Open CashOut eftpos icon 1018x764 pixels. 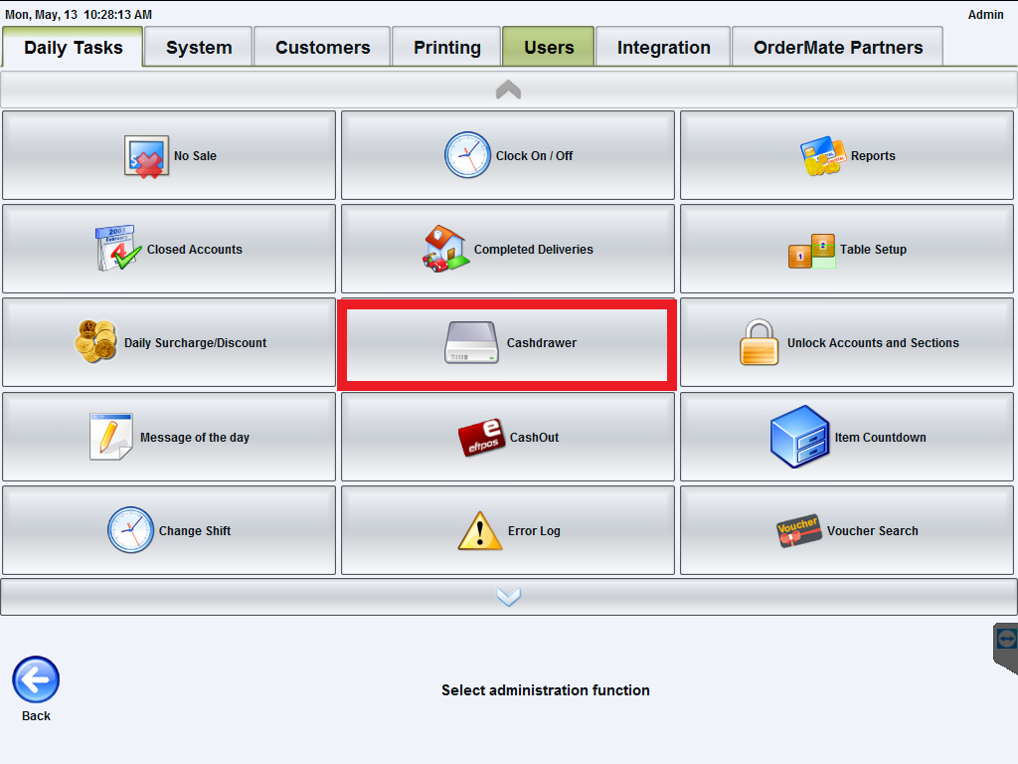click(481, 438)
